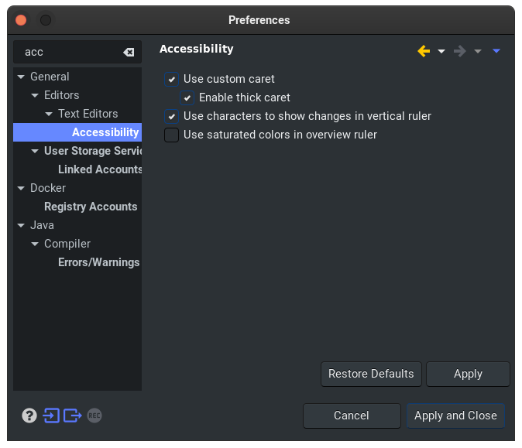Clear the filter text with the X icon
Viewport: 522px width, 448px height.
click(129, 52)
